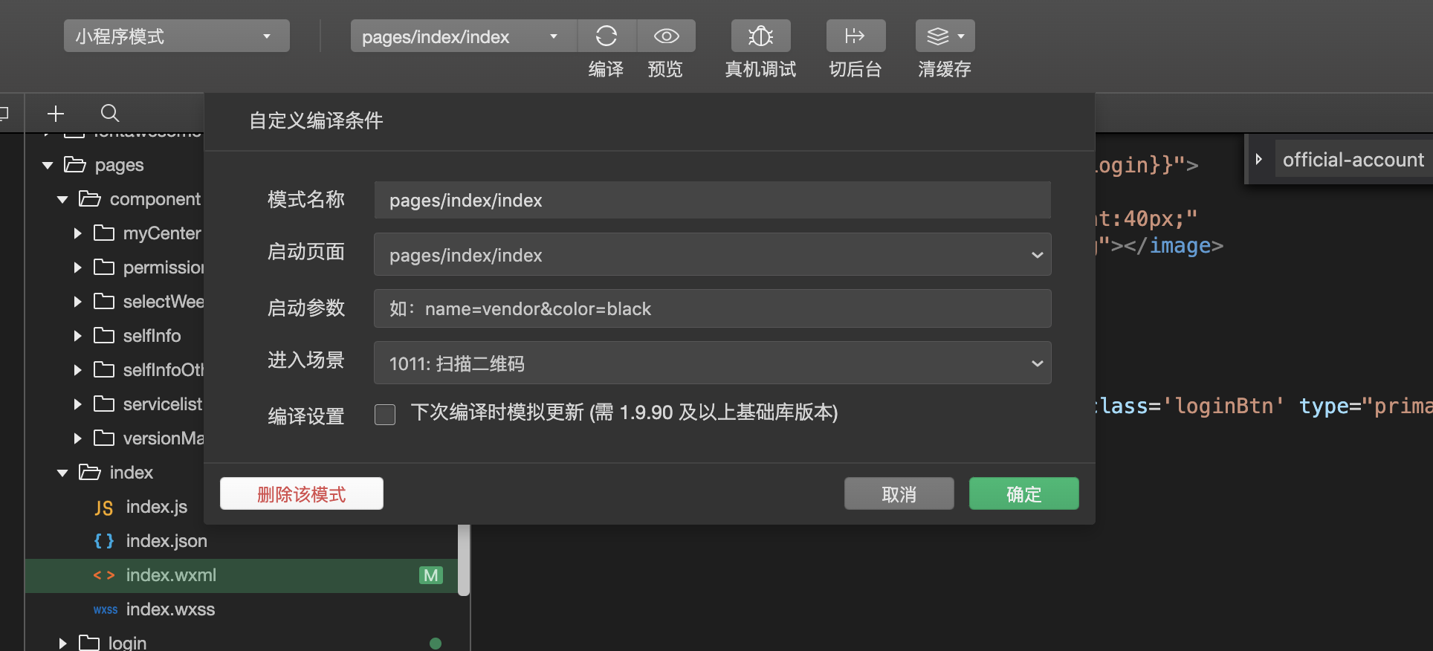Select the selfInfoOth folder row
Viewport: 1433px width, 651px height.
pos(114,370)
